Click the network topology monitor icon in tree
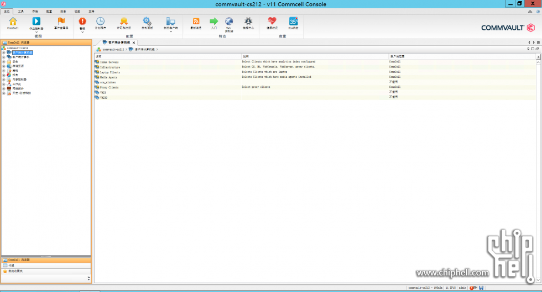 (x=9, y=88)
